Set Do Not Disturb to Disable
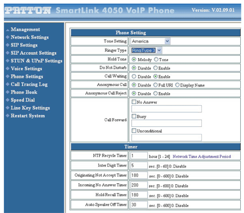 coord(134,68)
